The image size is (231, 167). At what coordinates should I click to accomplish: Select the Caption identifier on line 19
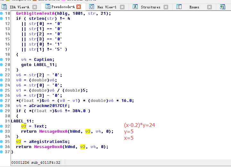click(43, 60)
